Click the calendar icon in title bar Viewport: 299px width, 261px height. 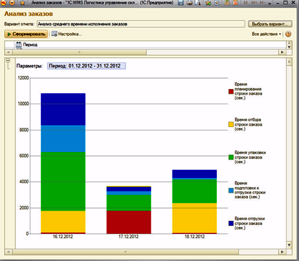[235, 3]
